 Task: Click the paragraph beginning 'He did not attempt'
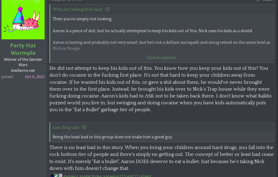pos(160,89)
